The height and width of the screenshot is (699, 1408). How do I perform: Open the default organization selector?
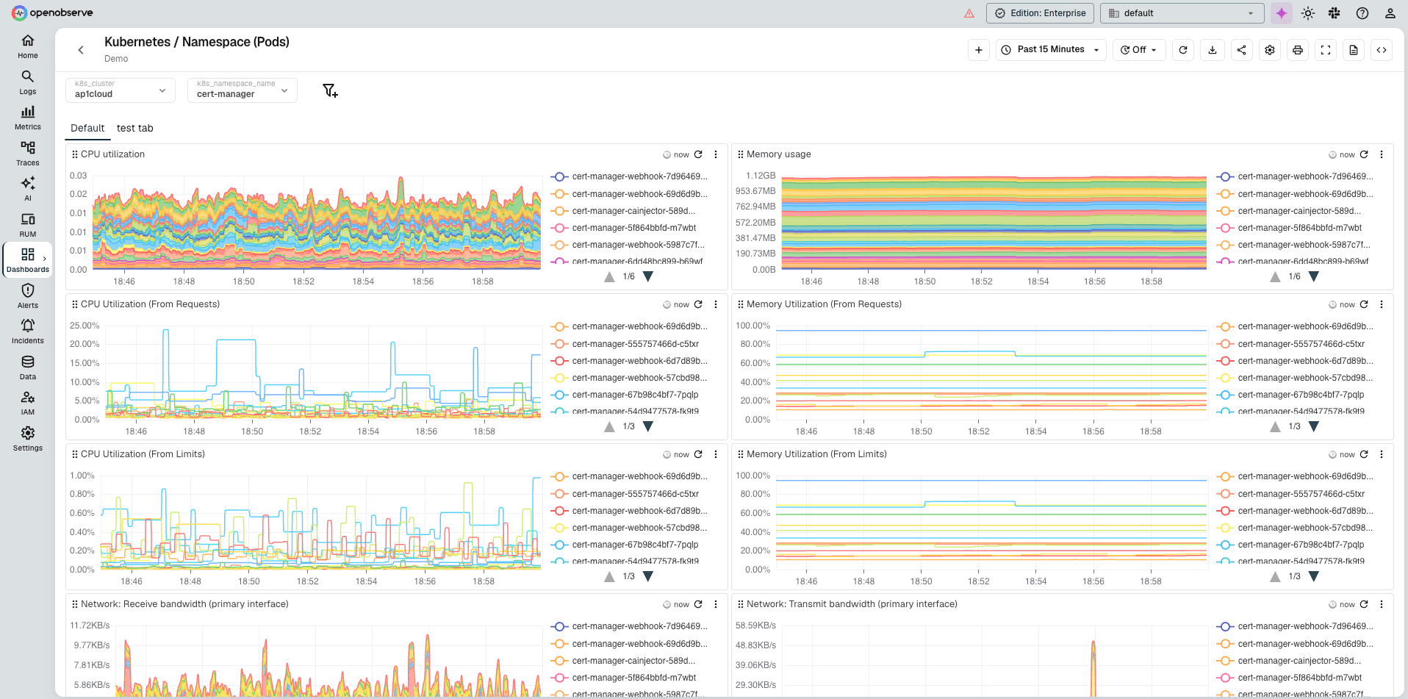point(1182,13)
